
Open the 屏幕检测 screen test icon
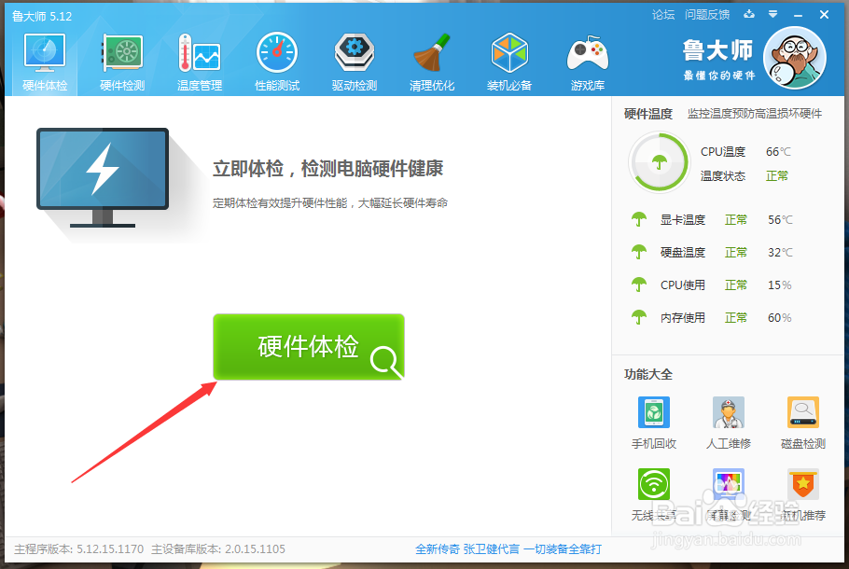tap(729, 484)
